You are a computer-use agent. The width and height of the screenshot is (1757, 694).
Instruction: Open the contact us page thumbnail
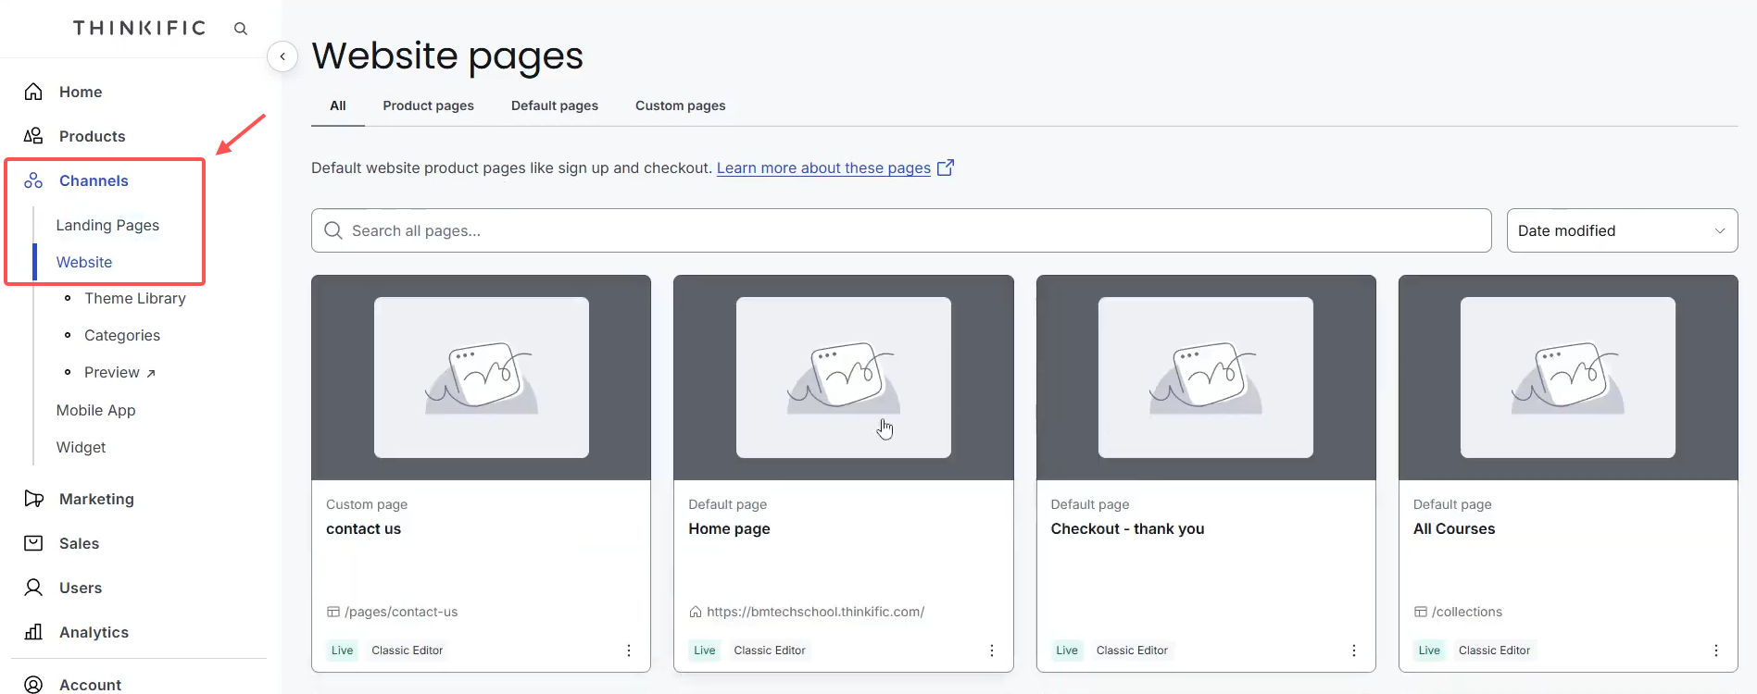(x=482, y=378)
